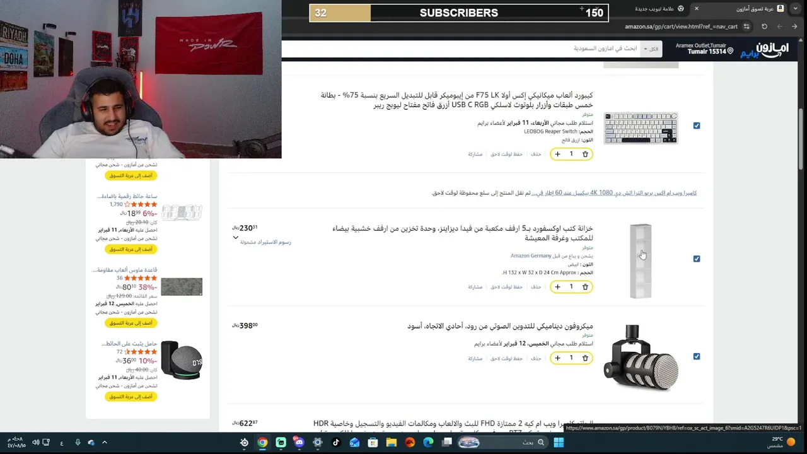This screenshot has height=454, width=807.
Task: Click 'مشاركة' link for bookshelf item
Action: [475, 287]
